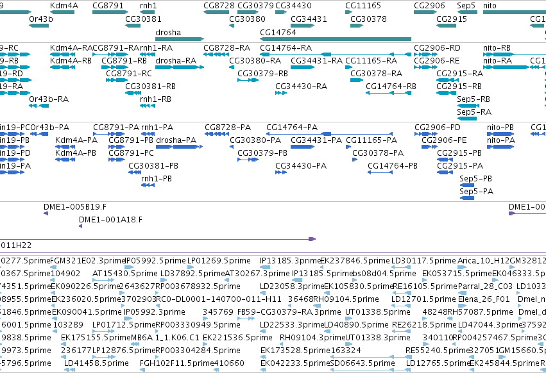546x373 pixels.
Task: Select the CG30379-PB protein feature
Action: 248,160
